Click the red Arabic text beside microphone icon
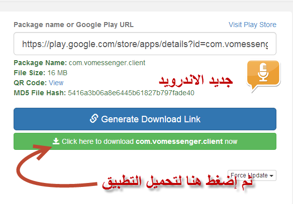Image resolution: width=293 pixels, height=204 pixels. [x=196, y=80]
